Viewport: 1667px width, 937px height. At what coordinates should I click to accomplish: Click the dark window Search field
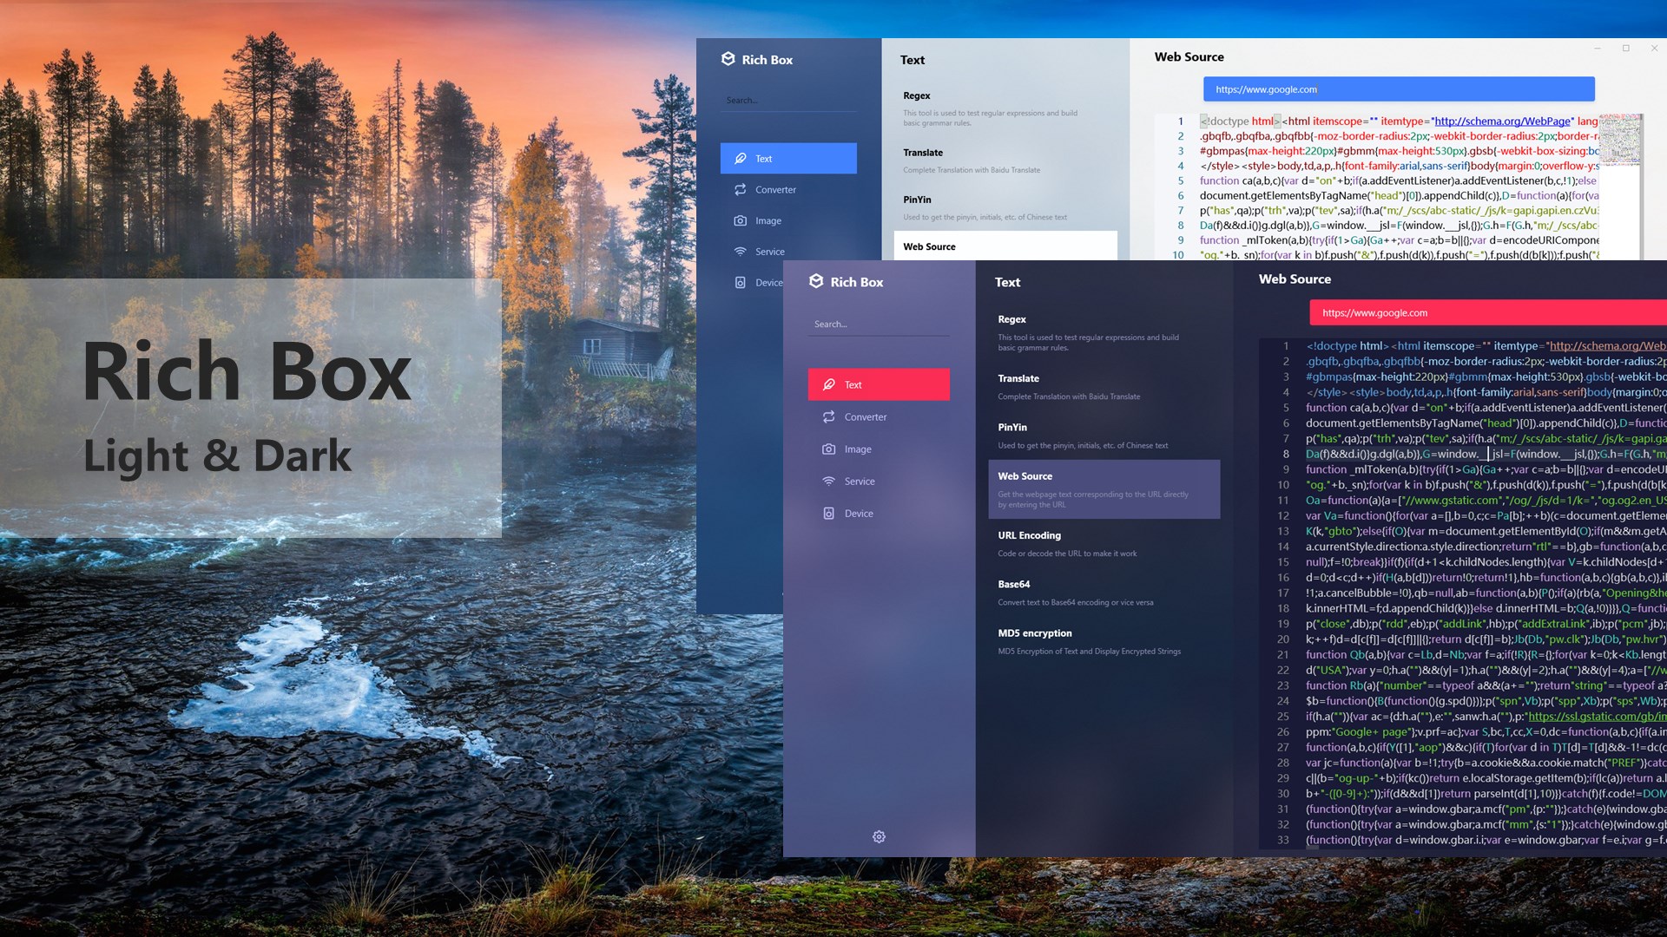[x=878, y=324]
